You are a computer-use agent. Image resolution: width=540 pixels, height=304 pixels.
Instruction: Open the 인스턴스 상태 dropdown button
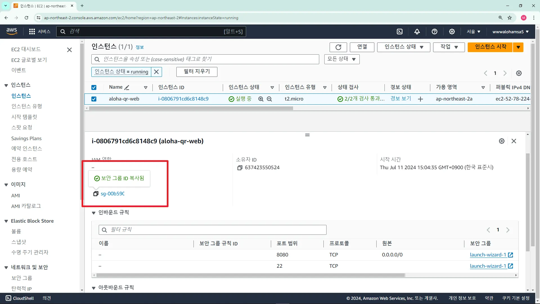[x=404, y=47]
